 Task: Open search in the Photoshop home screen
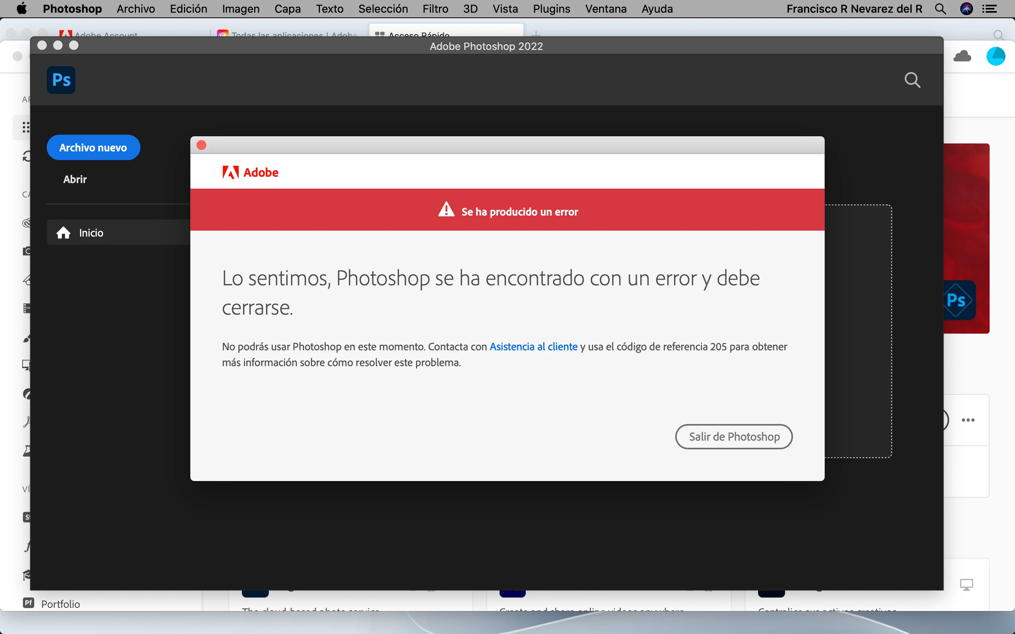tap(912, 80)
